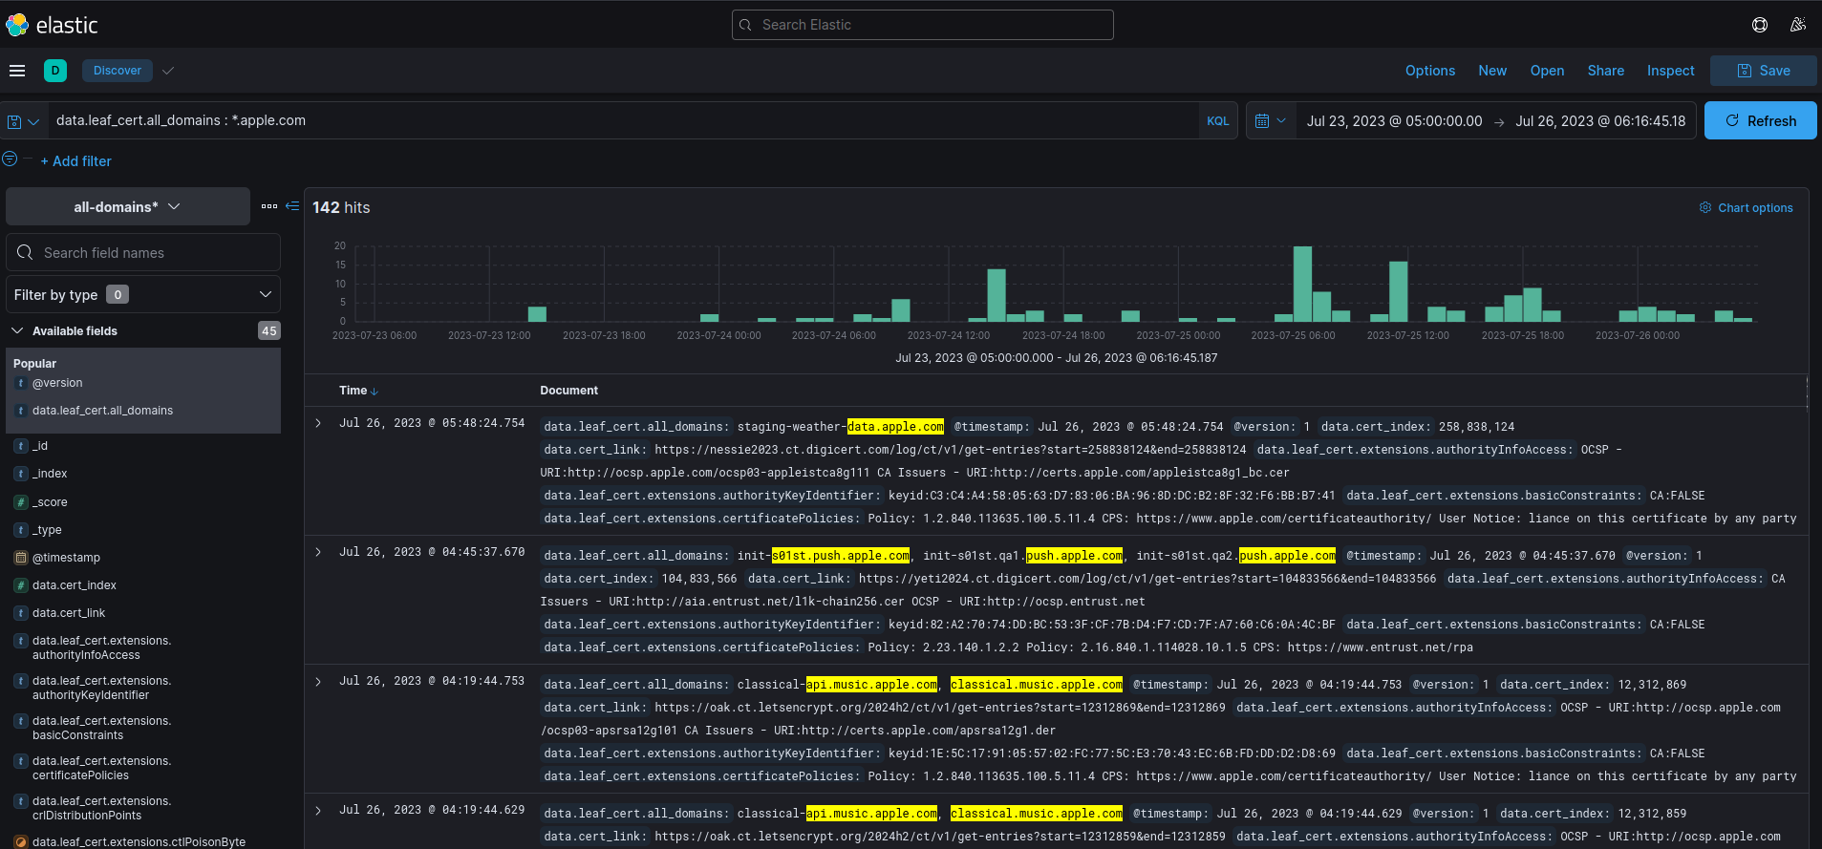This screenshot has height=849, width=1822.
Task: Click the basicConstraints field
Action: point(101,728)
